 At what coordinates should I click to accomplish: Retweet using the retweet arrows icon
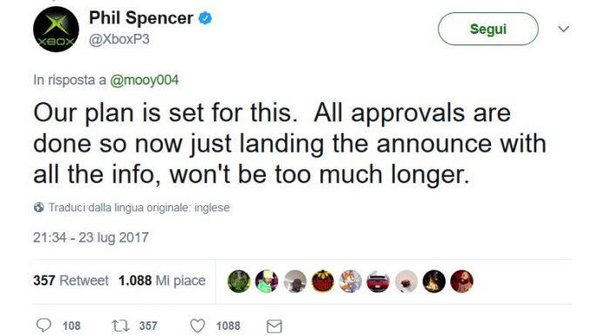point(120,326)
